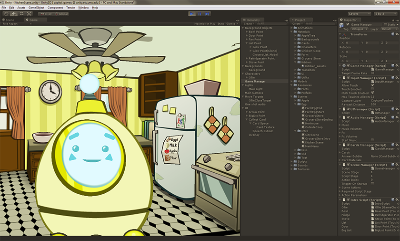Image resolution: width=400 pixels, height=241 pixels.
Task: Toggle Maximize on Play
Action: pos(205,24)
